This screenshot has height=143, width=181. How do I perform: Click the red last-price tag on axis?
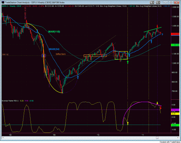click(175, 34)
